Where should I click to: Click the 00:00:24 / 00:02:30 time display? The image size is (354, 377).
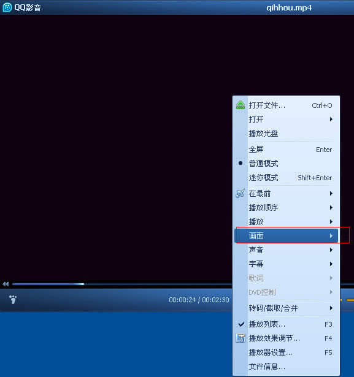click(199, 300)
